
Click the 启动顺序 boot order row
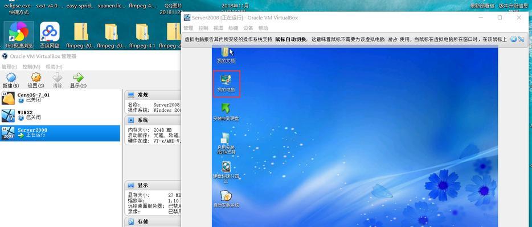pyautogui.click(x=154, y=136)
